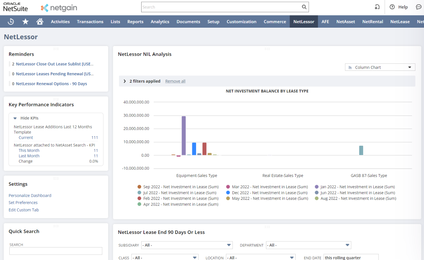
Task: Open the Commerce menu
Action: (275, 22)
